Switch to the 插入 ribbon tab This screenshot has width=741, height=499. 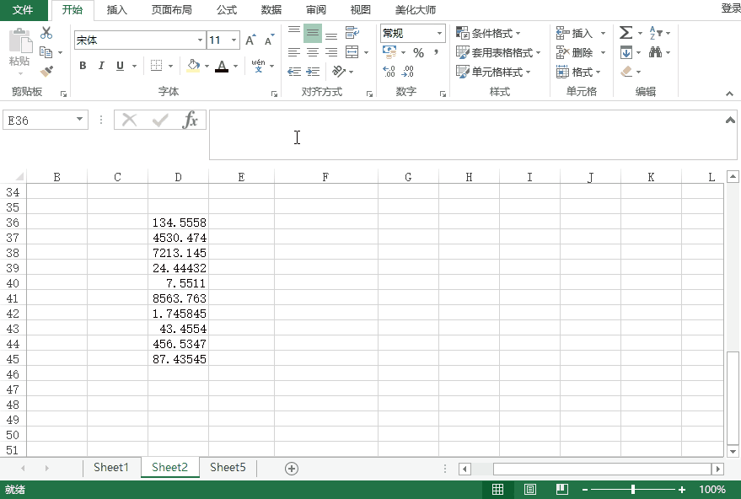[116, 10]
